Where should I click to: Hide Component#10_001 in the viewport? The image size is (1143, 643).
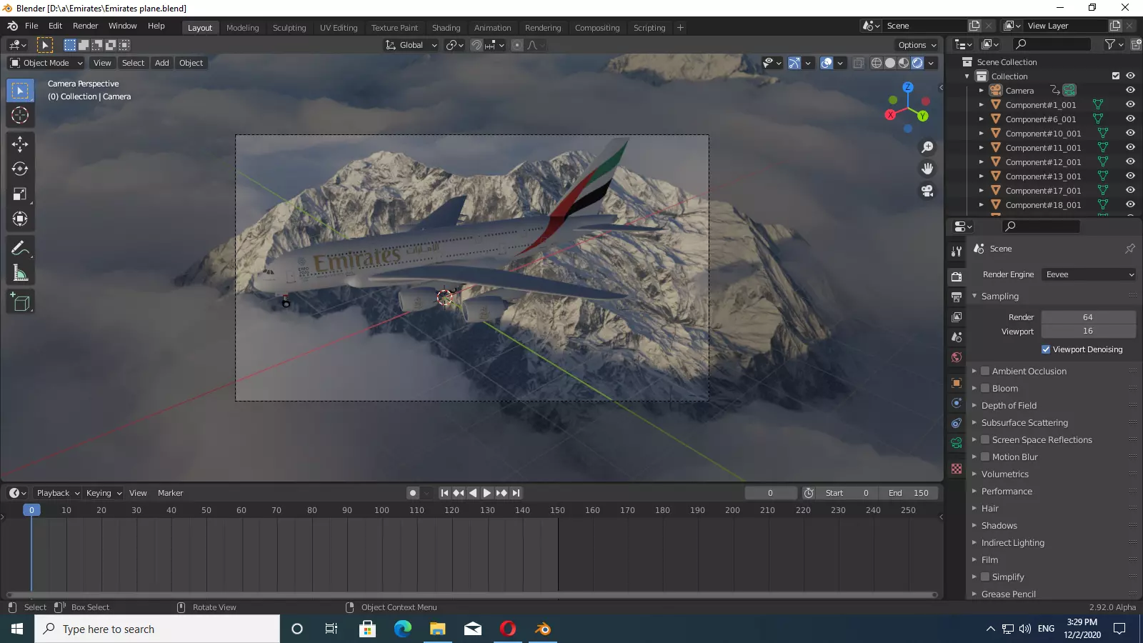1130,134
